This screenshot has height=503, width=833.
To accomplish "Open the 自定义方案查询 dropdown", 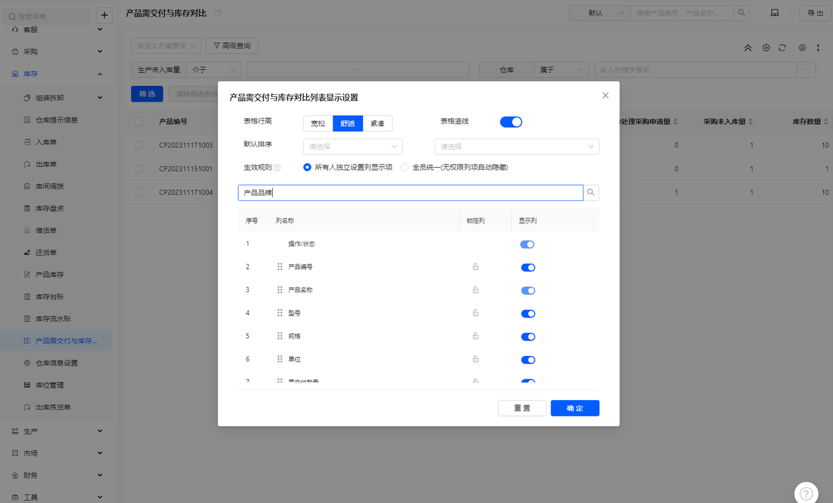I will click(167, 46).
